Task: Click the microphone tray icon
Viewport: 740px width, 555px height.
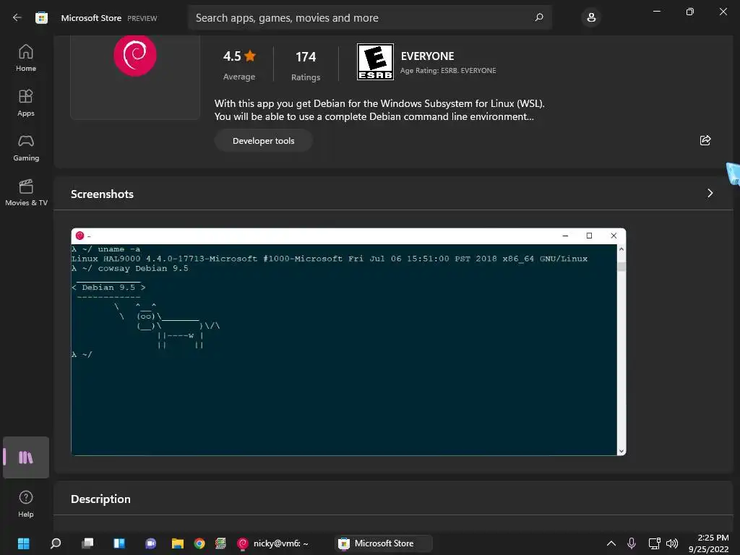Action: point(631,543)
